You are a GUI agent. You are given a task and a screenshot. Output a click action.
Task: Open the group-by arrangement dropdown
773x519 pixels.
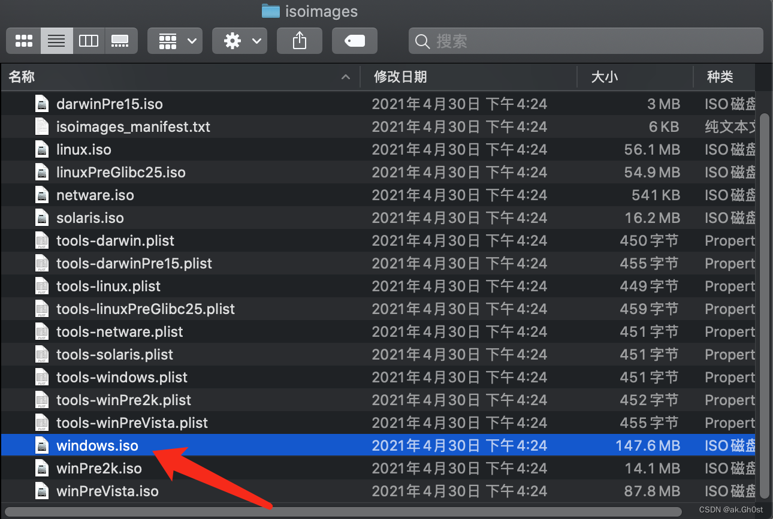coord(175,41)
